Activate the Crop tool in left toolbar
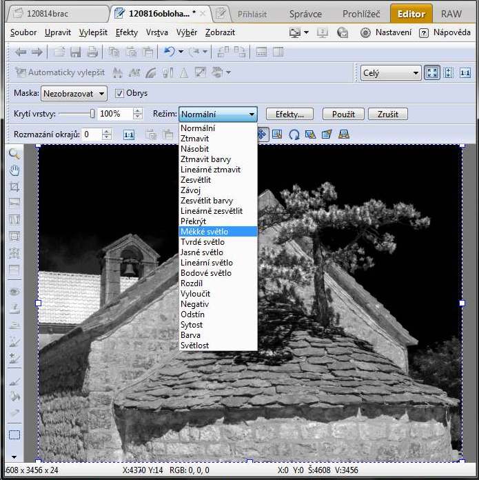This screenshot has width=479, height=480. pos(14,187)
